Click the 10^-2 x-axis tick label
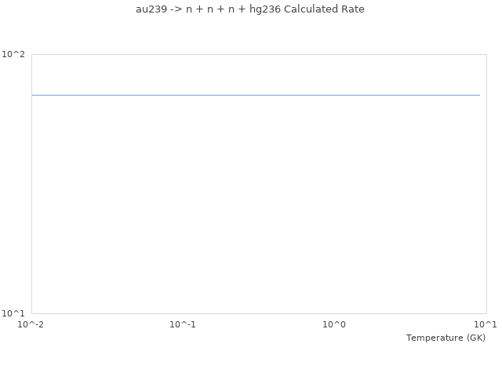The height and width of the screenshot is (376, 502). coord(31,324)
